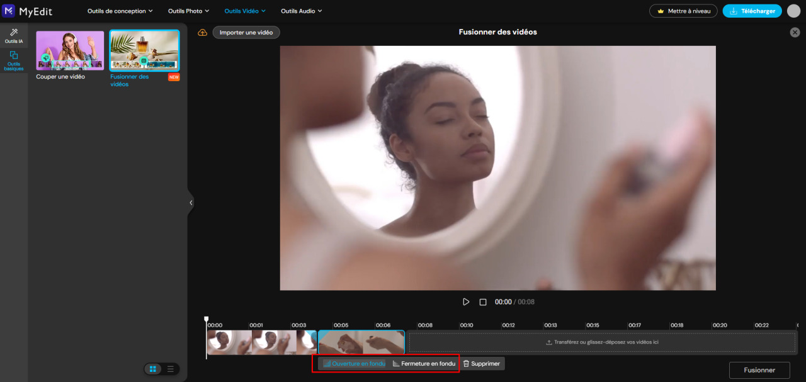806x382 pixels.
Task: Click the 00:00 / 00:08 time display
Action: coord(514,302)
